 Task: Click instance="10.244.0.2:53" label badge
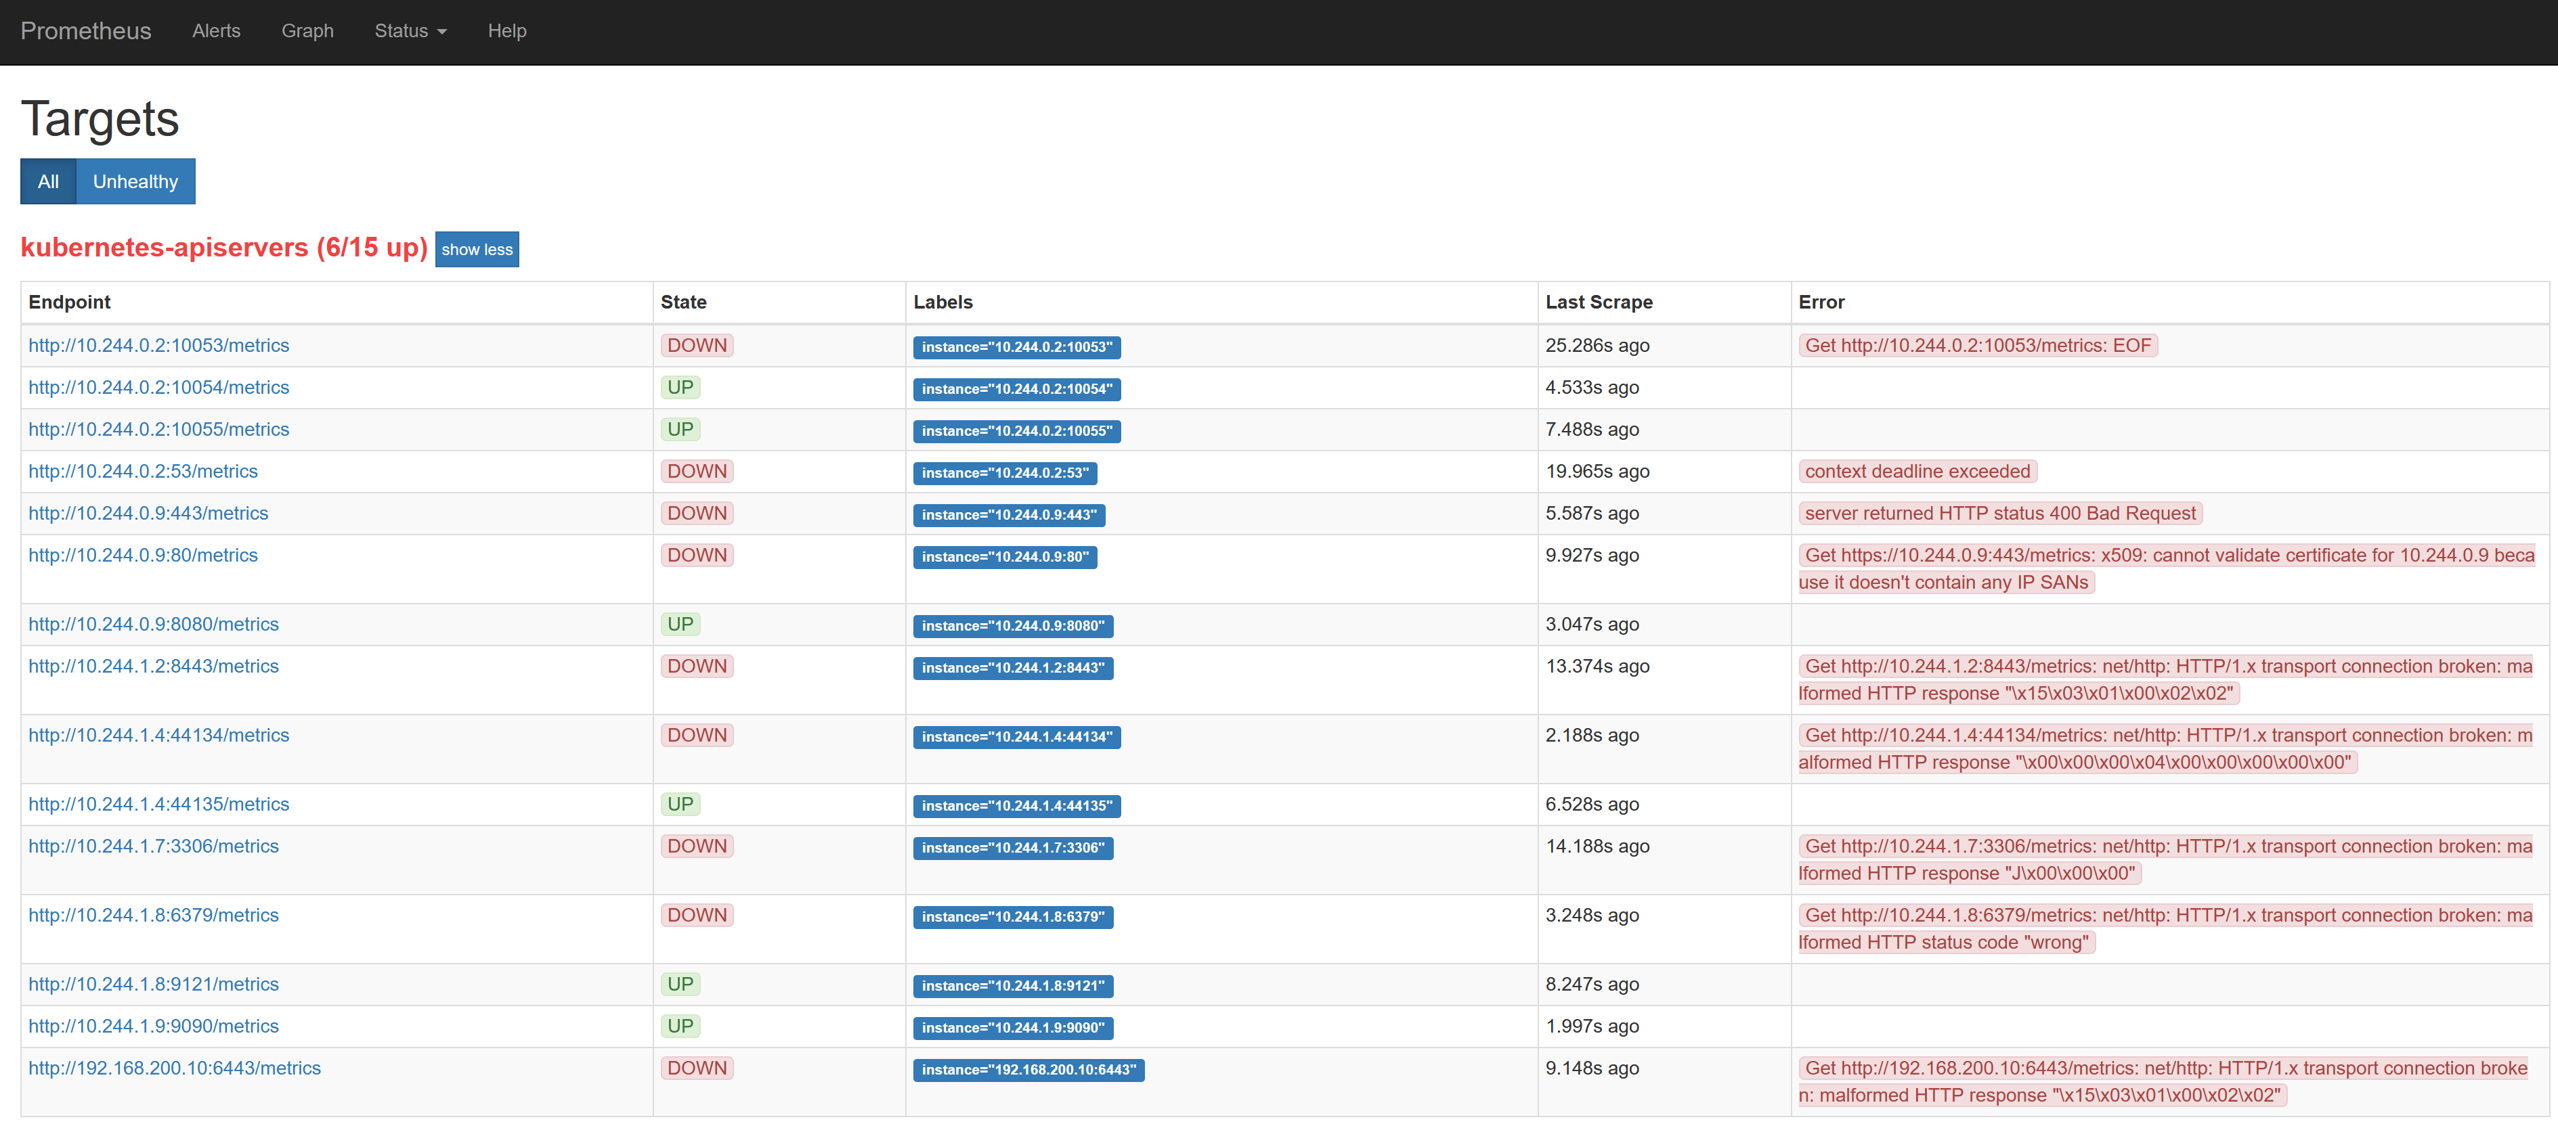click(1004, 473)
